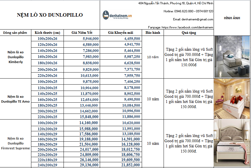Select the TE Amo gift description cell
The image size is (251, 168).
(189, 99)
